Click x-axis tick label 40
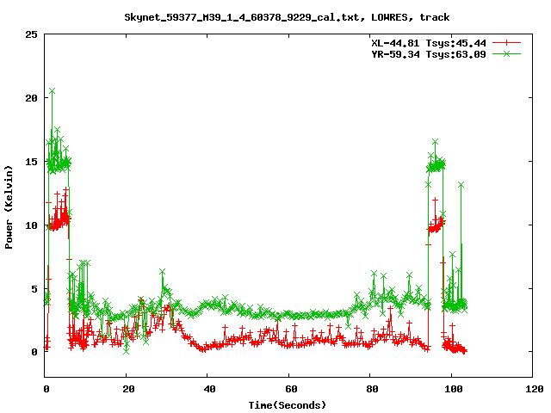The image size is (551, 413). click(x=209, y=389)
